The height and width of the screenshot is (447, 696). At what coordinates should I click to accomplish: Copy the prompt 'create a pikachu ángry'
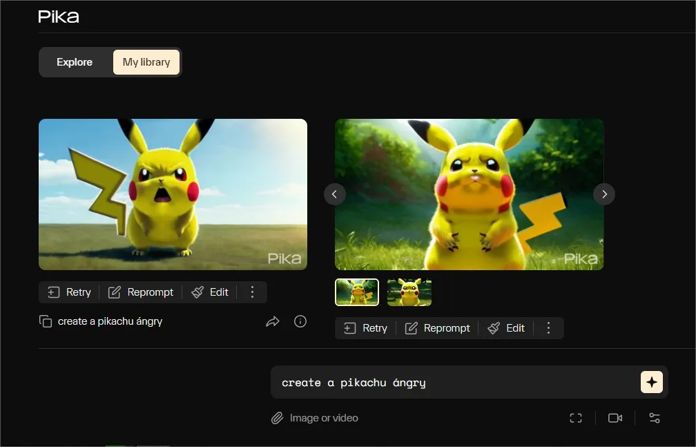46,321
